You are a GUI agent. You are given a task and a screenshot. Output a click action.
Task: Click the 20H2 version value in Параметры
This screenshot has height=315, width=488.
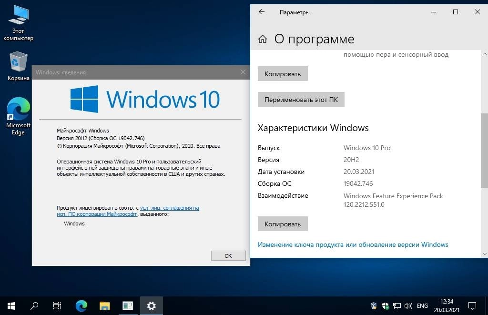(351, 160)
